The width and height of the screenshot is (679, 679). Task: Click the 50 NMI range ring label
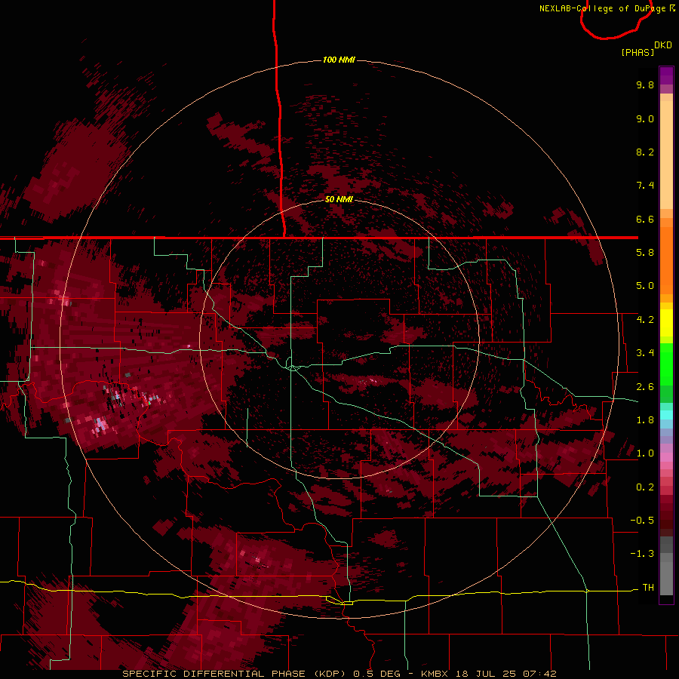click(x=339, y=199)
